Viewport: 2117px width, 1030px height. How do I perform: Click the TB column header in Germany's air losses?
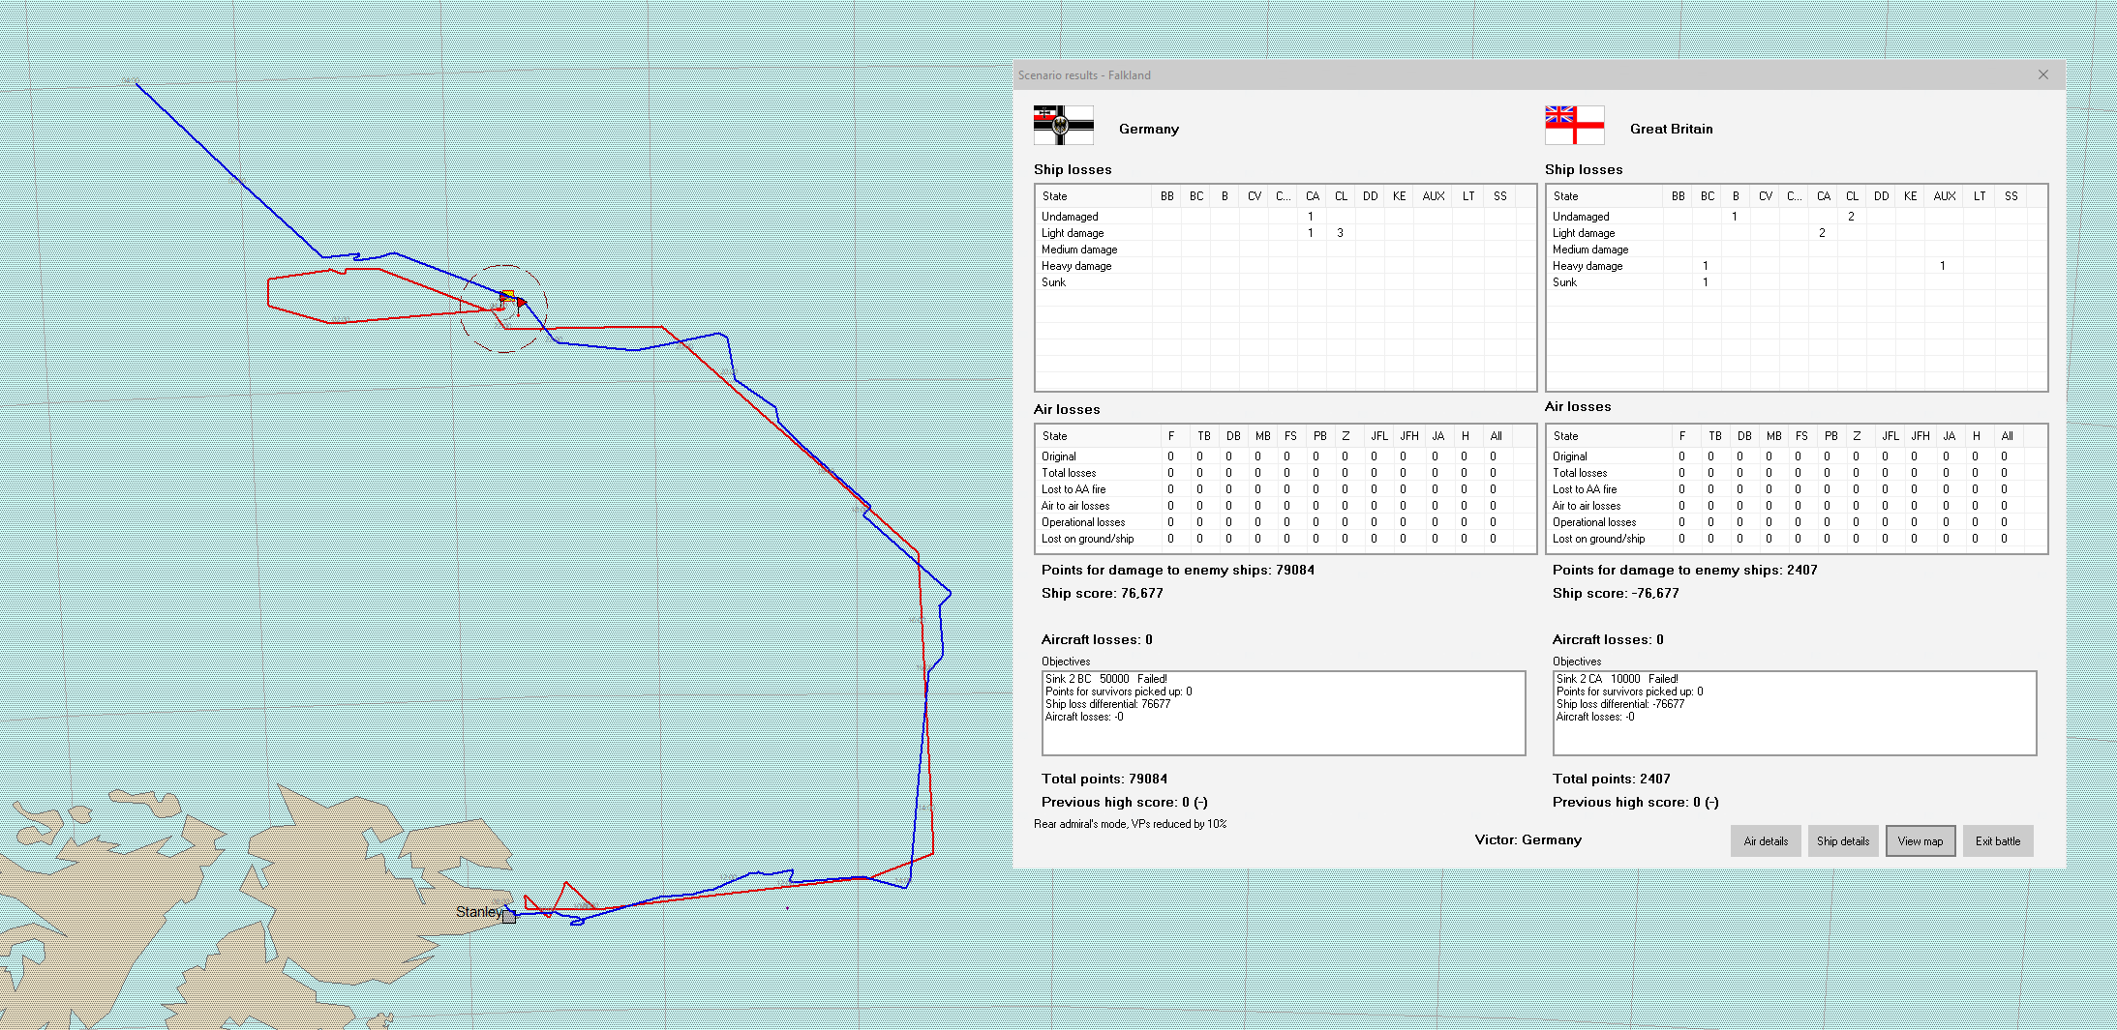pyautogui.click(x=1203, y=436)
